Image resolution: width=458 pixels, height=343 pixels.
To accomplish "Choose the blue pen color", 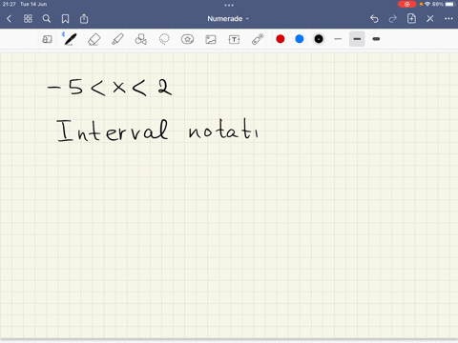I will pyautogui.click(x=300, y=39).
